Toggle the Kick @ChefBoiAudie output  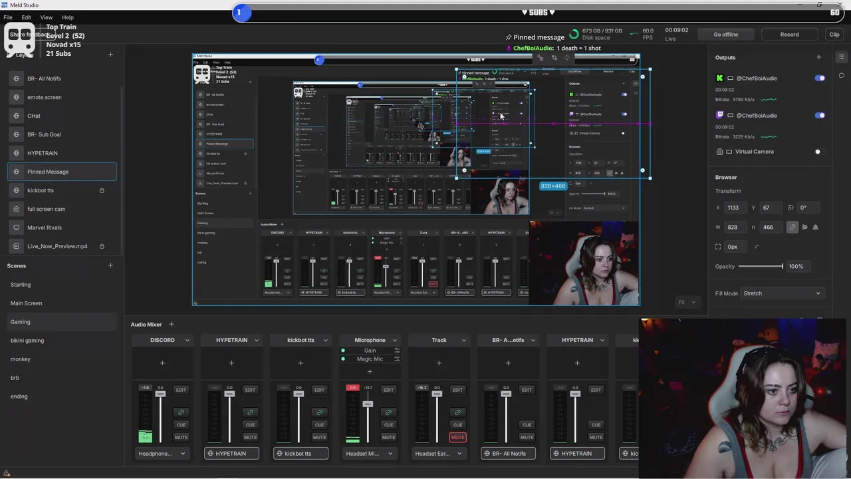[820, 79]
